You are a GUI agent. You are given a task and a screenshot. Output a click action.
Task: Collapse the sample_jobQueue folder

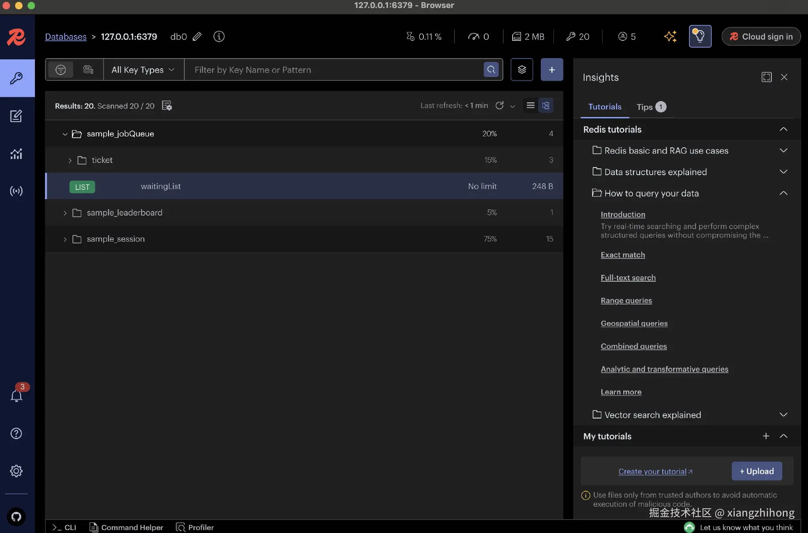pyautogui.click(x=65, y=134)
